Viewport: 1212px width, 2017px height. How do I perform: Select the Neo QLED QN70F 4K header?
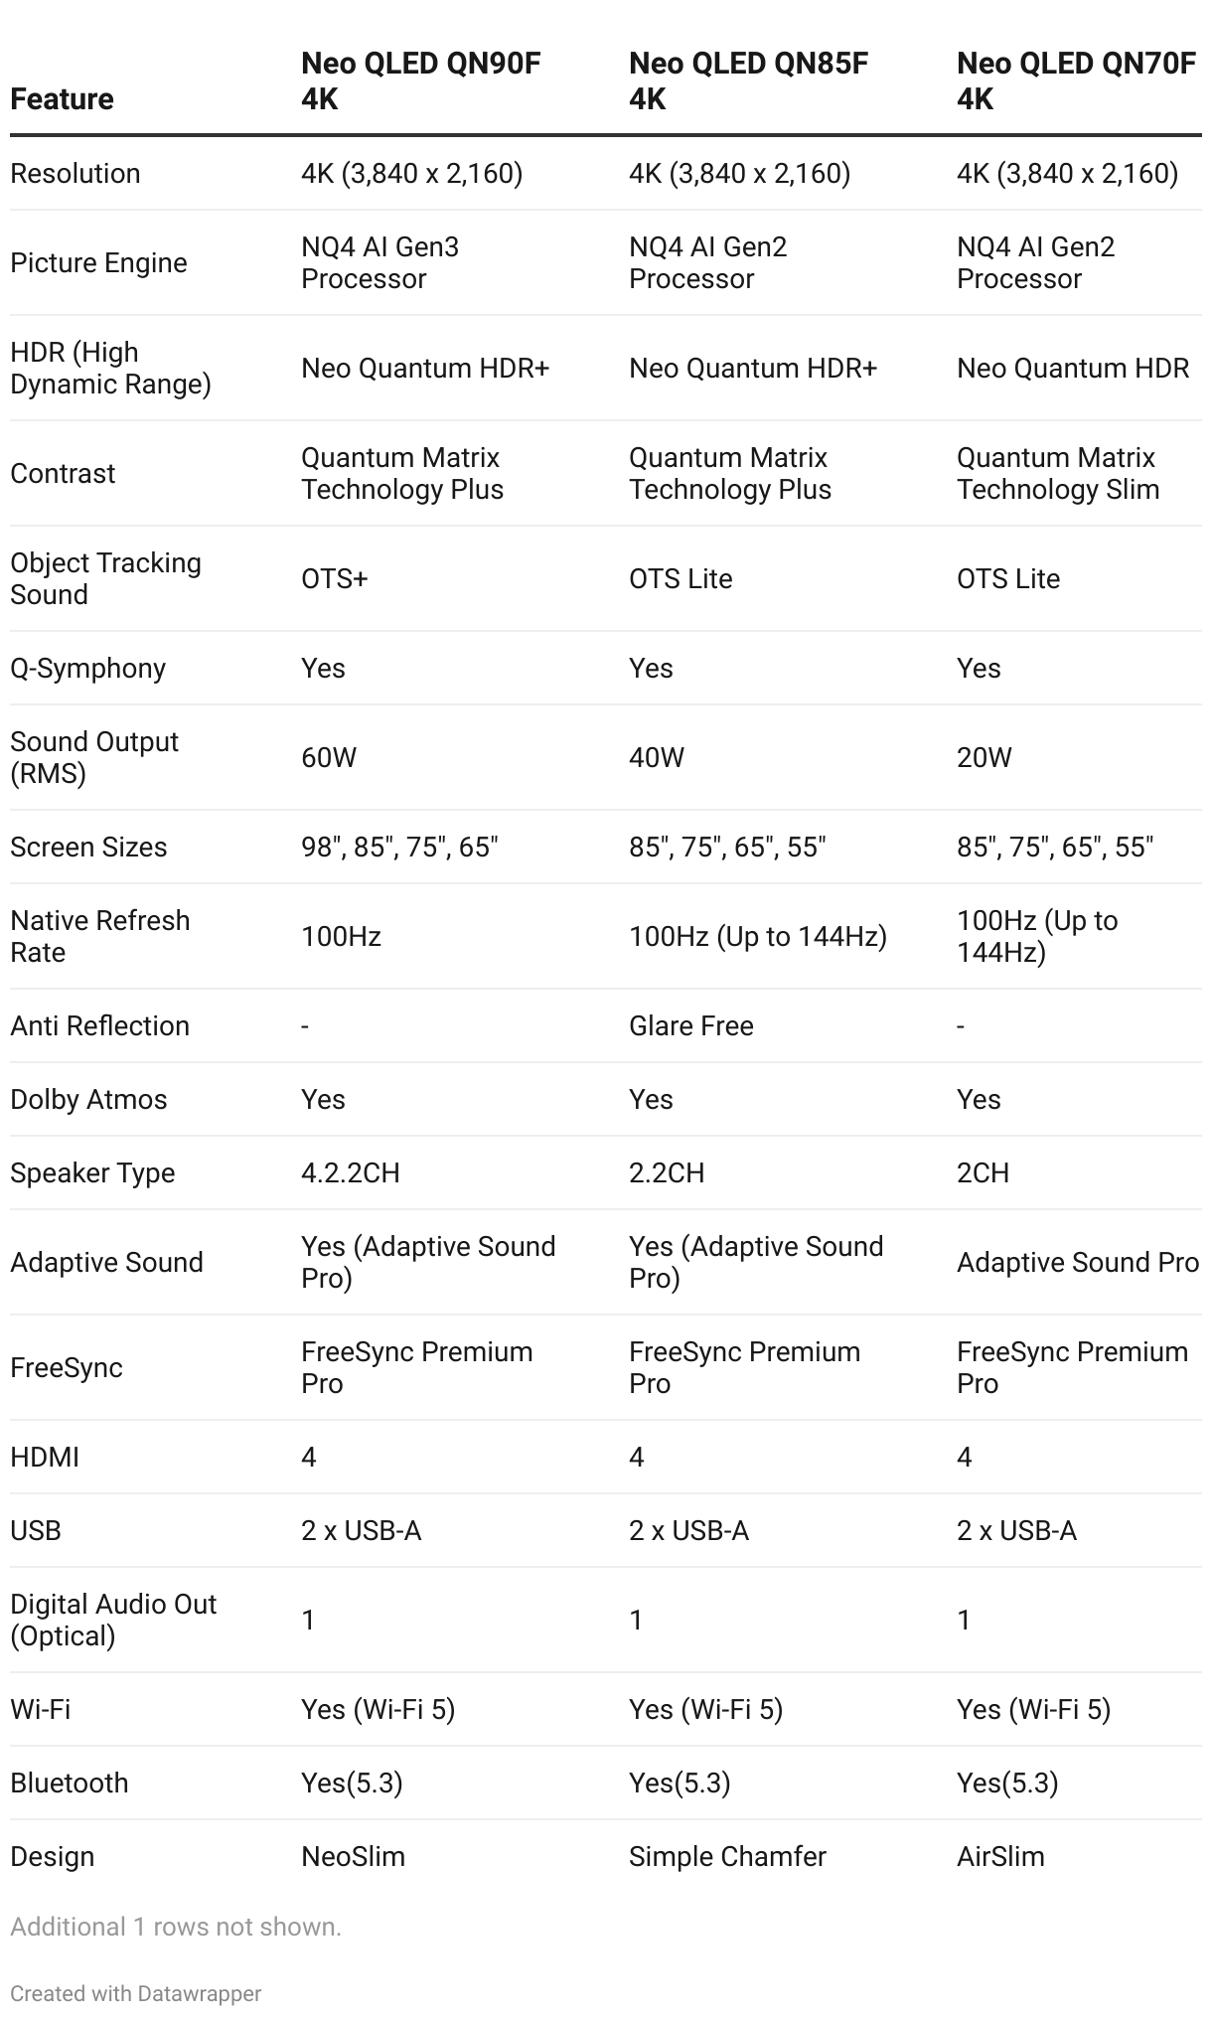click(1076, 80)
